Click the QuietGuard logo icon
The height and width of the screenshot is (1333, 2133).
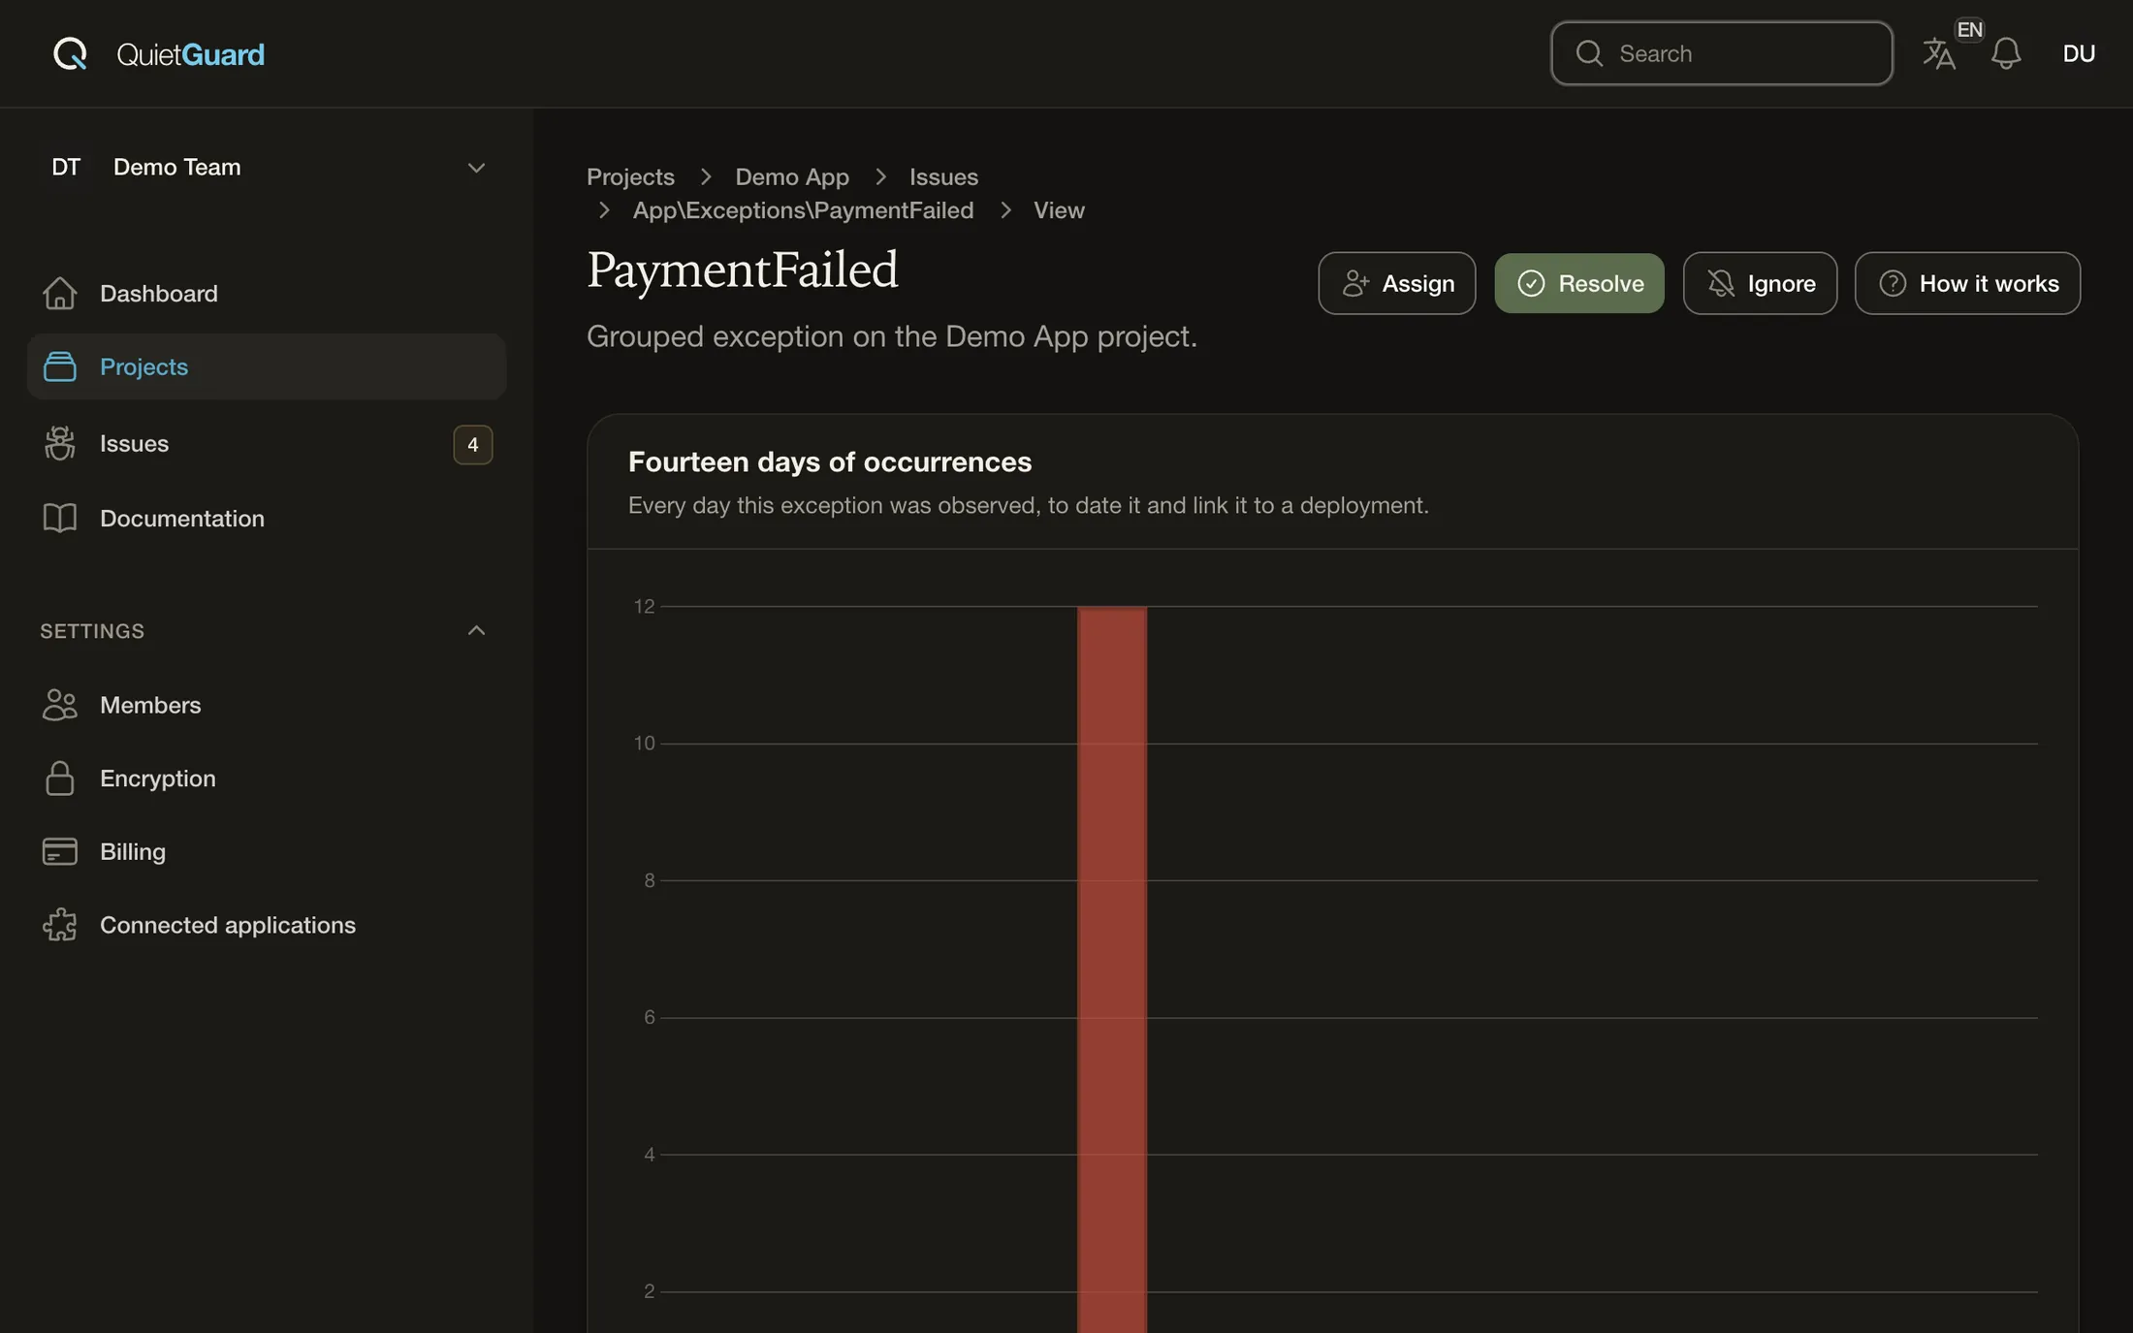click(70, 53)
